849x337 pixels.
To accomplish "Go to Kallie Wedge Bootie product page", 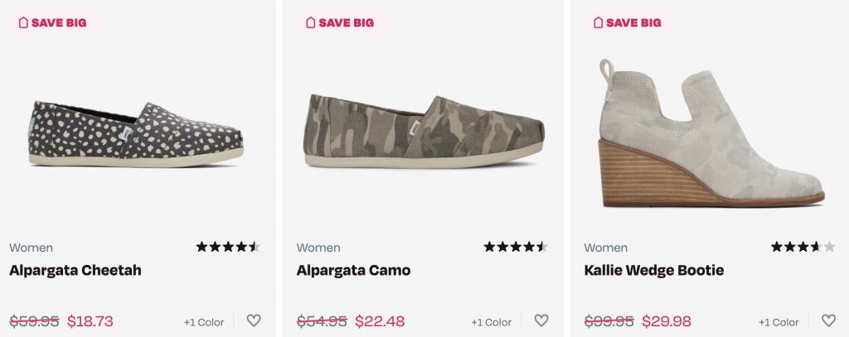I will [x=654, y=270].
